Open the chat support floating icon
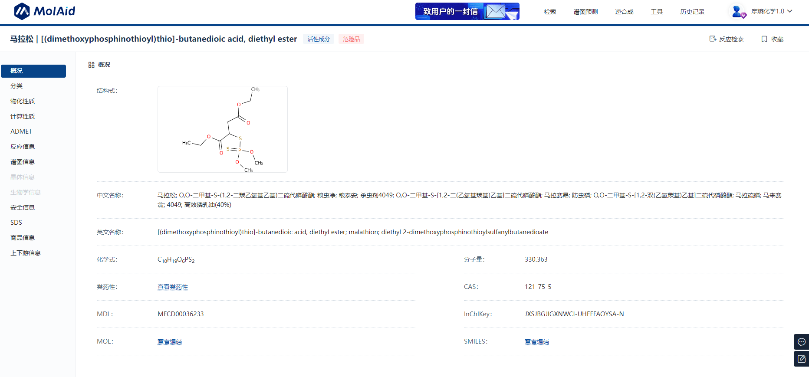This screenshot has height=377, width=809. (x=801, y=342)
